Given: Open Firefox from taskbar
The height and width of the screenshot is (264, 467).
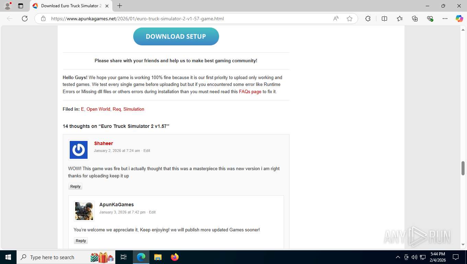Looking at the screenshot, I should coord(175,257).
